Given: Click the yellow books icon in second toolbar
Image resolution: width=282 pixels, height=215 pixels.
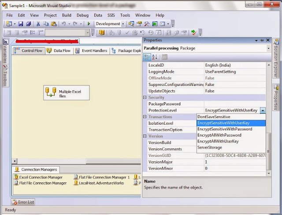Looking at the screenshot, I should [102, 33].
